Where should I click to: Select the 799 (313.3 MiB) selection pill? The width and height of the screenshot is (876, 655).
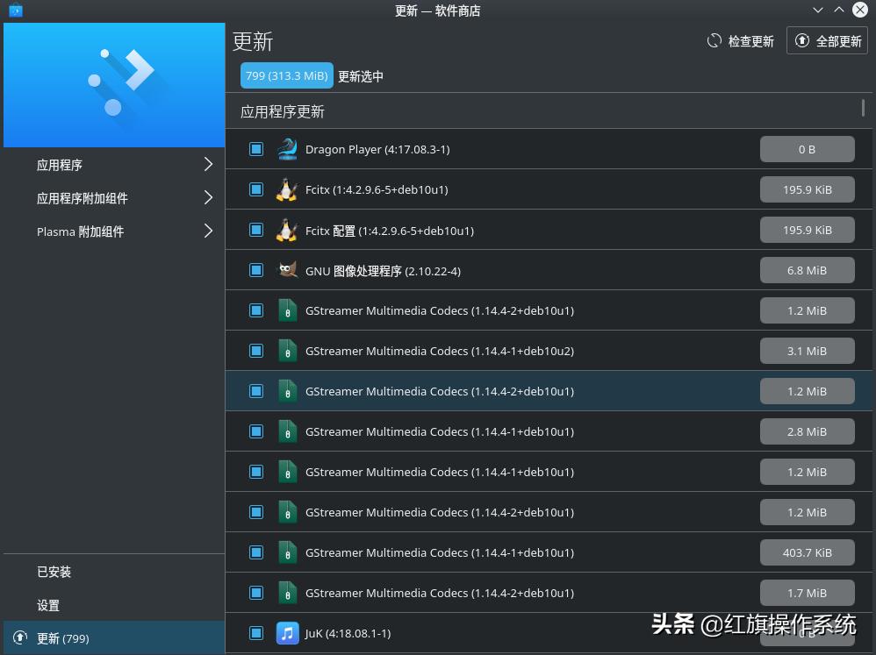286,76
